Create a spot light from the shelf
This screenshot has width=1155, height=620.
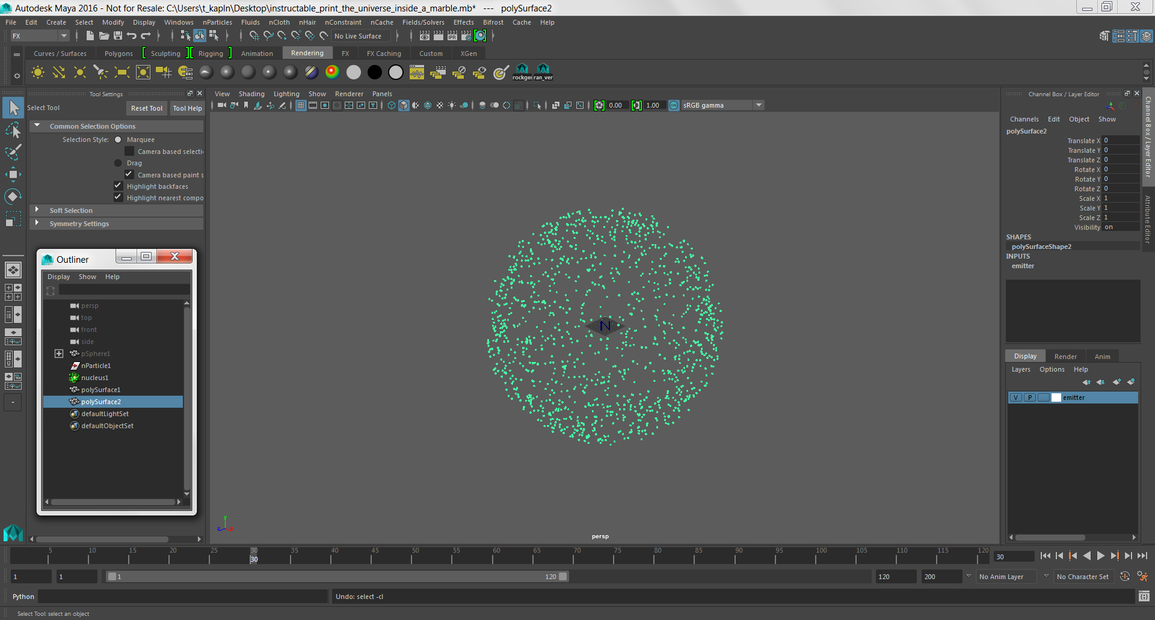pyautogui.click(x=100, y=73)
